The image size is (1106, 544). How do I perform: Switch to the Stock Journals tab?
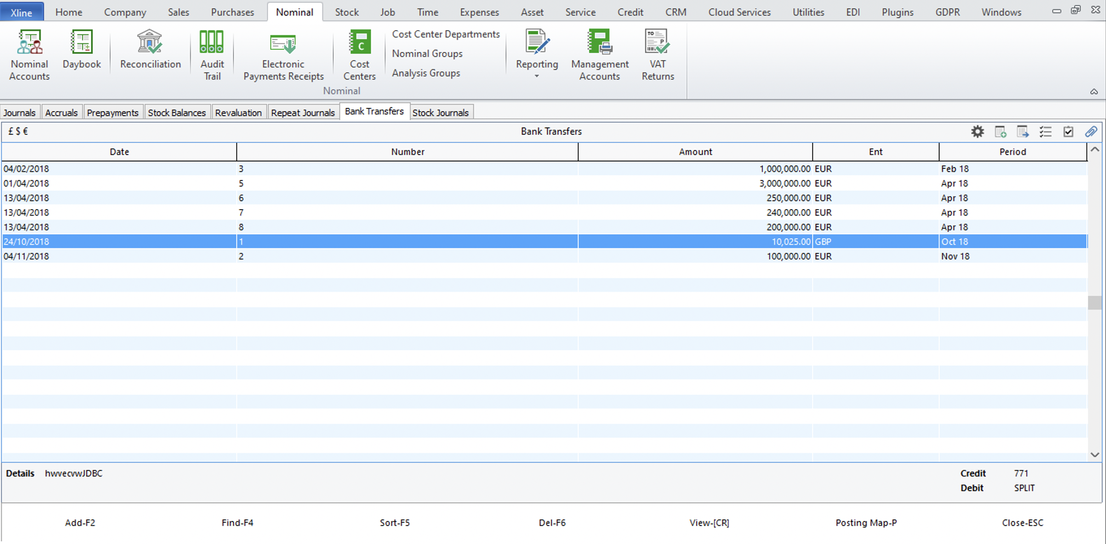441,112
